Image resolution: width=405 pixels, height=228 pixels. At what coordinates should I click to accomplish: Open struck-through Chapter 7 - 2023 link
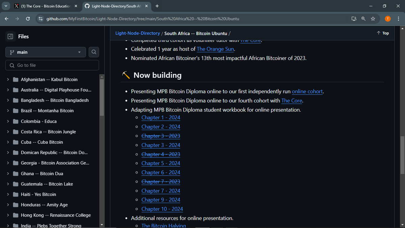161,182
